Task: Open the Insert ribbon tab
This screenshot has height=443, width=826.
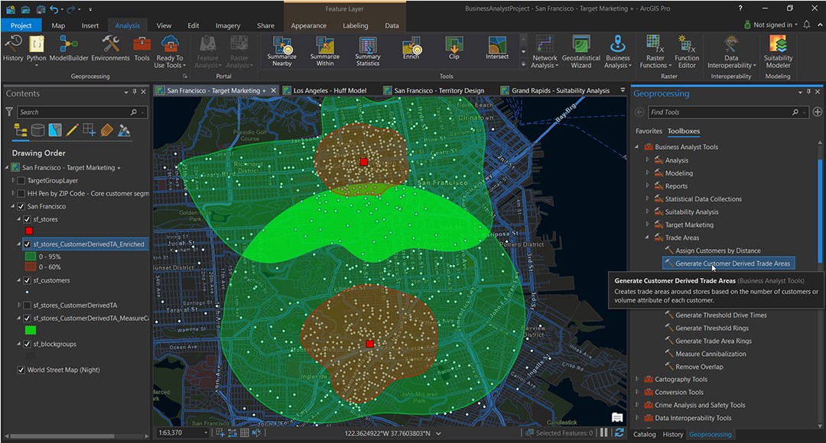Action: [x=90, y=25]
